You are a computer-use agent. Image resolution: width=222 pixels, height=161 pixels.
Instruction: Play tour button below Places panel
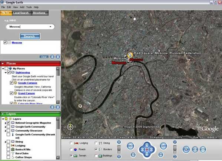[52, 107]
